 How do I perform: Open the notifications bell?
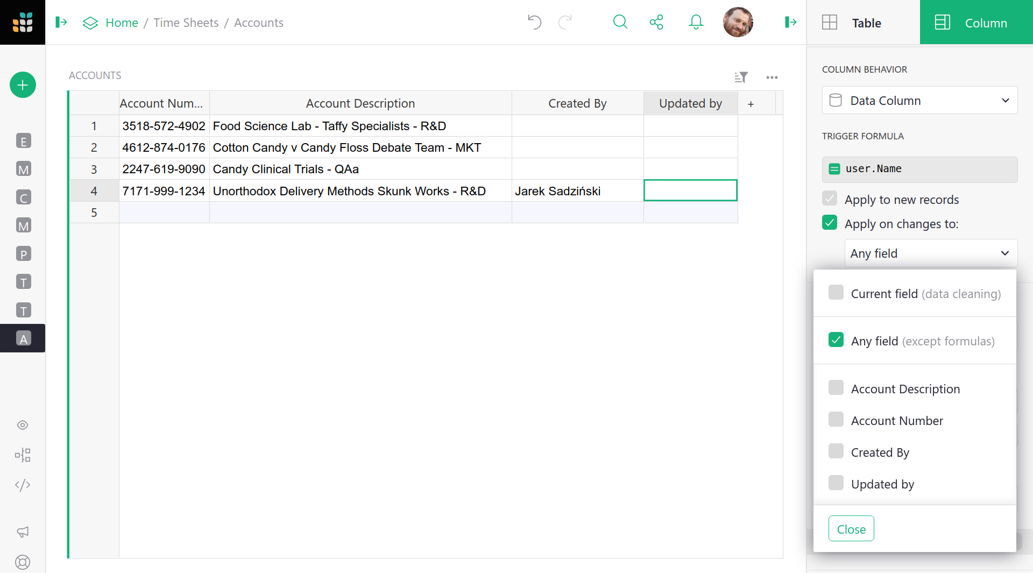pyautogui.click(x=696, y=22)
